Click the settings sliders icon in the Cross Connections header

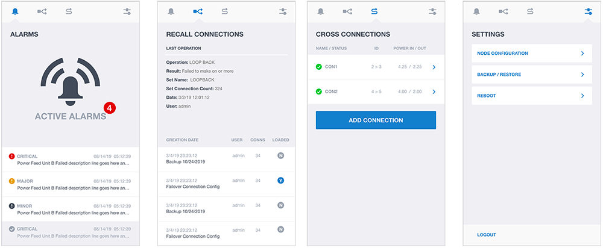pos(432,11)
